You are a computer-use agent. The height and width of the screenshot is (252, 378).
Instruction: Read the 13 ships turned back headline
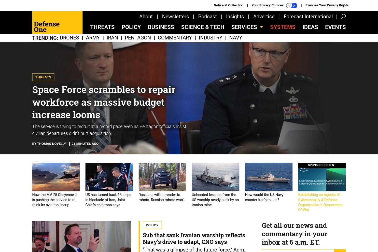[x=108, y=200]
